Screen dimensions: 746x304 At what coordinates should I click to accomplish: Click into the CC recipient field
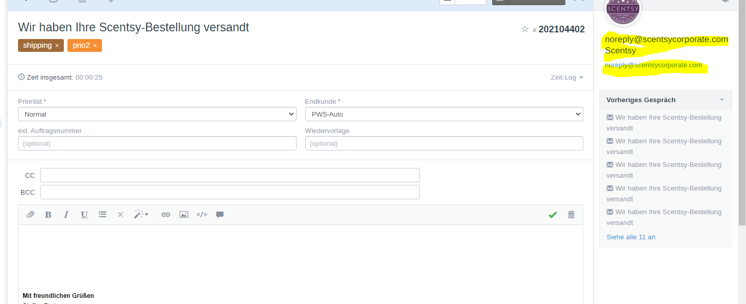pyautogui.click(x=230, y=175)
